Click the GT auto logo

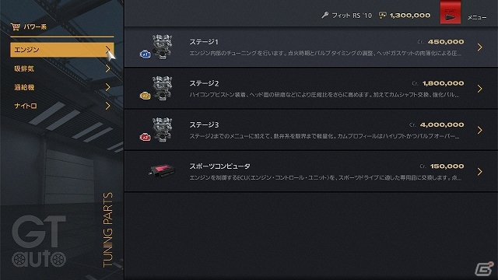[x=39, y=241]
